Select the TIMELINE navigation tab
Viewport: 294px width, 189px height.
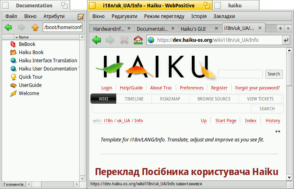(134, 99)
